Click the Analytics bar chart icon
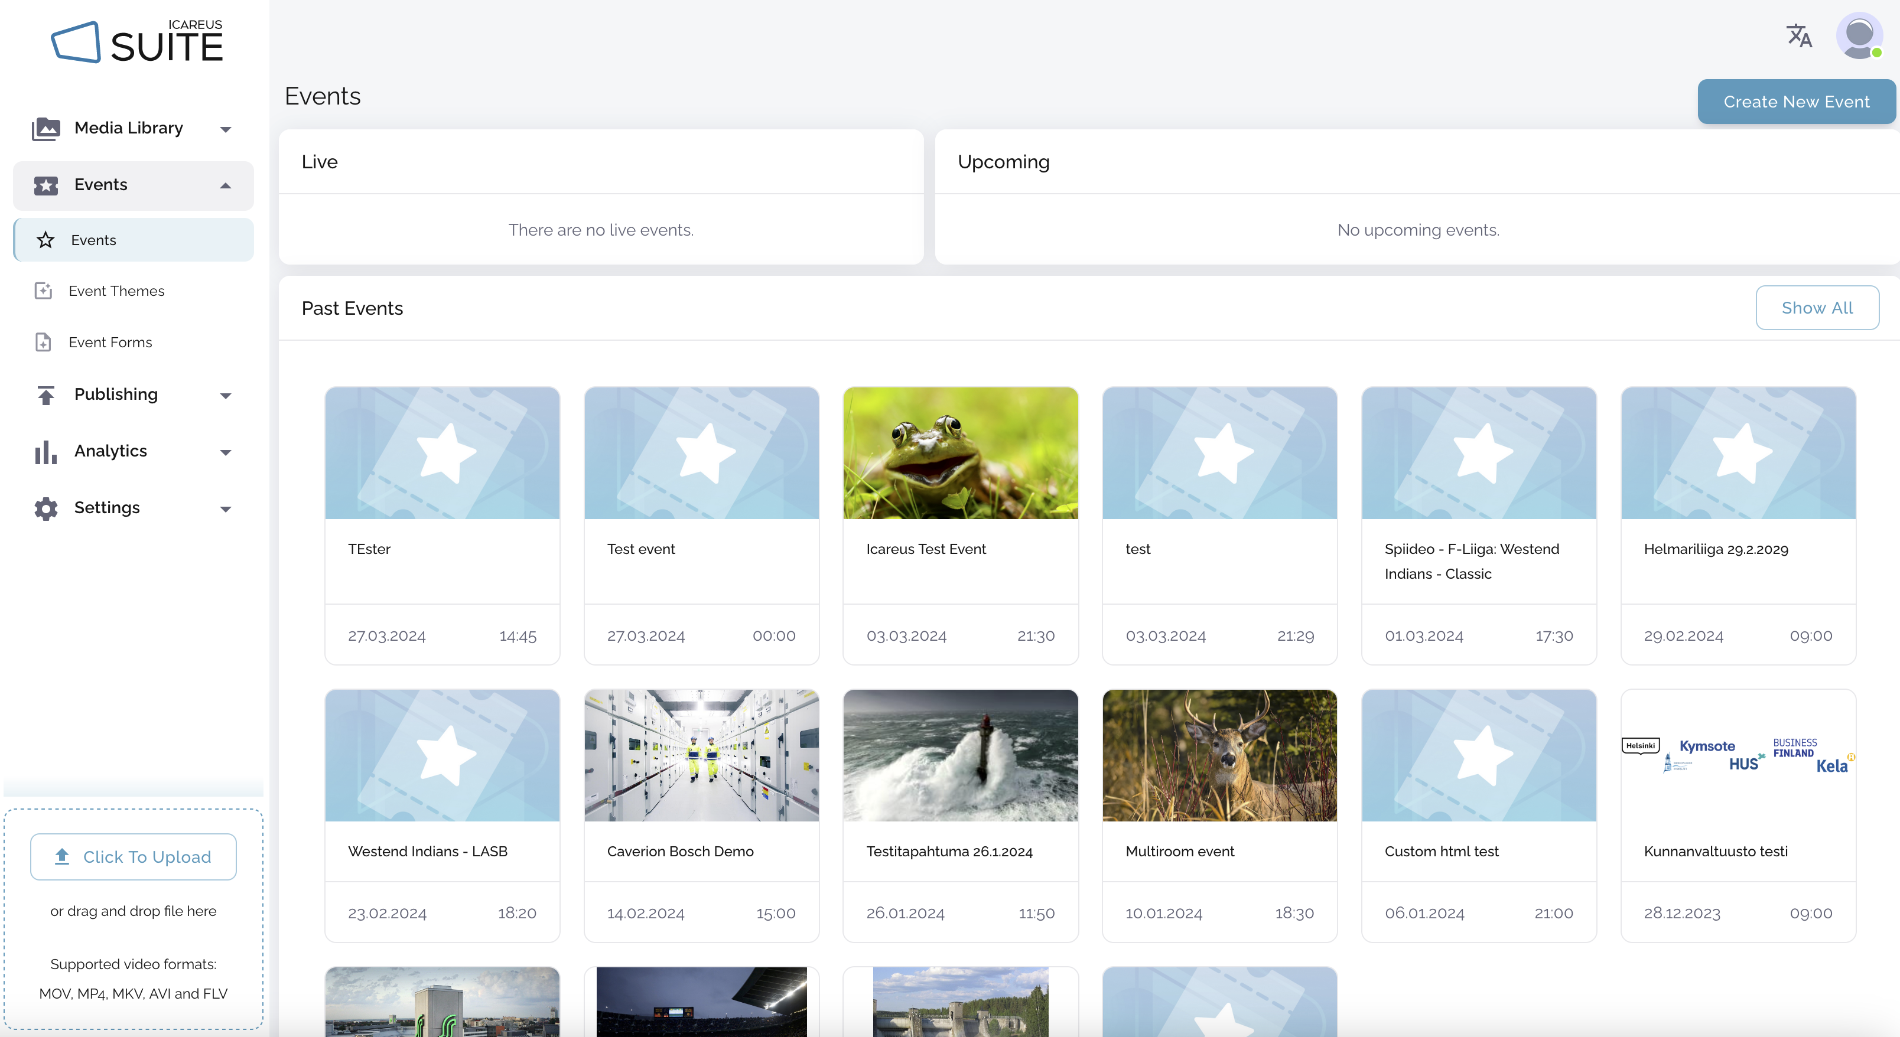 (45, 451)
